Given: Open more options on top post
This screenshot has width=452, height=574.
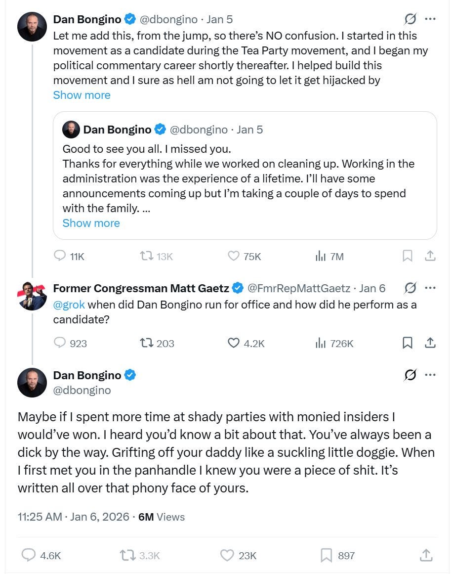Looking at the screenshot, I should coord(430,19).
